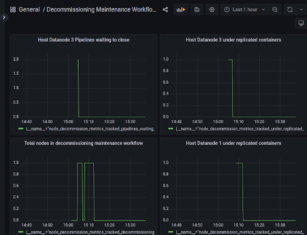Screen dimensions: 307x235
Task: Toggle tracked_decommissioning legend series
Action: (x=90, y=232)
